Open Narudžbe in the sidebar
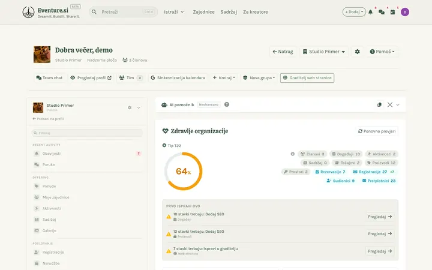 pyautogui.click(x=88, y=263)
